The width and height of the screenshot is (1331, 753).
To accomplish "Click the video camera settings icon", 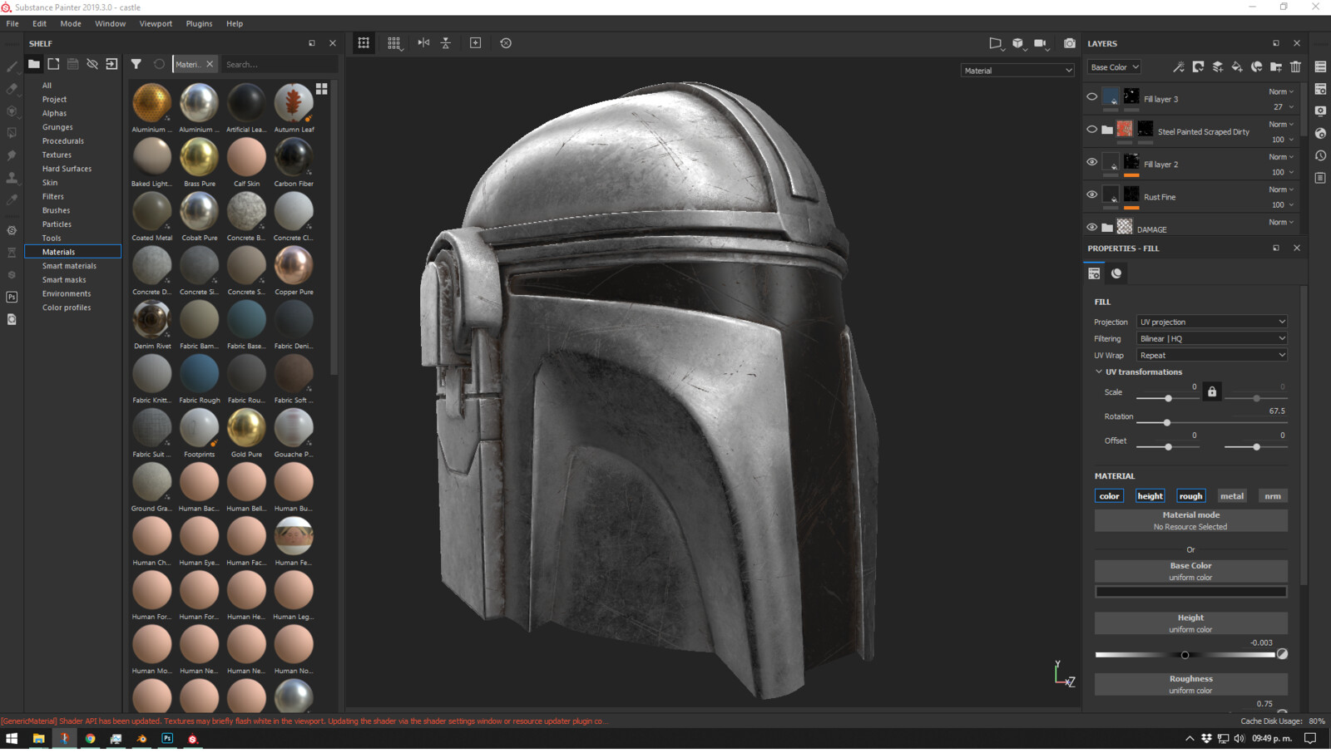I will click(1041, 43).
